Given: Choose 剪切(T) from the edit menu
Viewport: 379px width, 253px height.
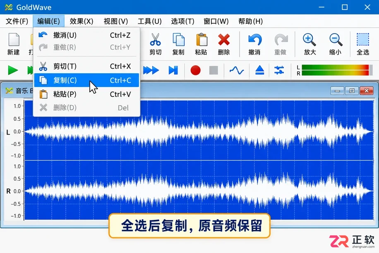Looking at the screenshot, I should (86, 66).
